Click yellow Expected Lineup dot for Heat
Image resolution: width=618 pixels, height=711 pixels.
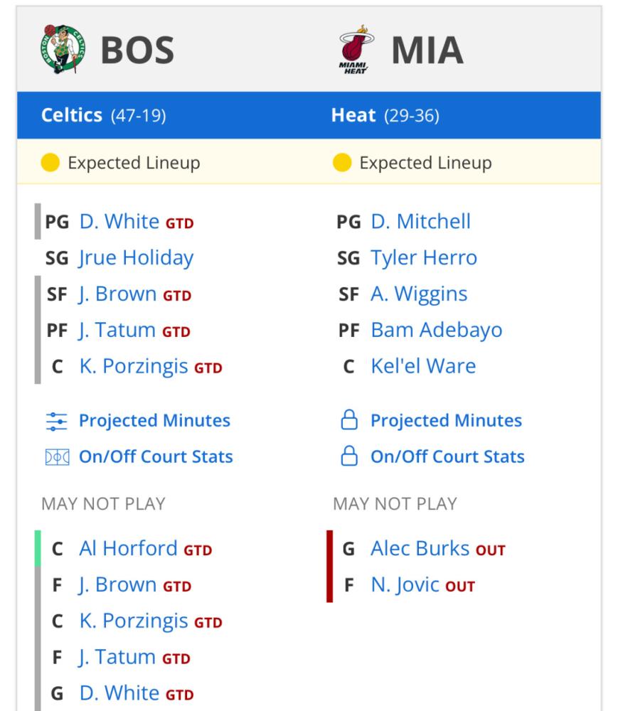click(342, 162)
